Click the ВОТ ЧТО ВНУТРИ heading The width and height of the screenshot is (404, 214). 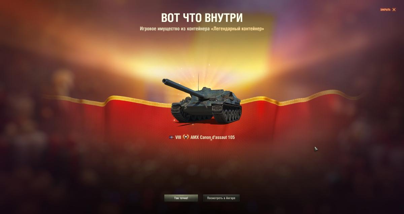[202, 18]
